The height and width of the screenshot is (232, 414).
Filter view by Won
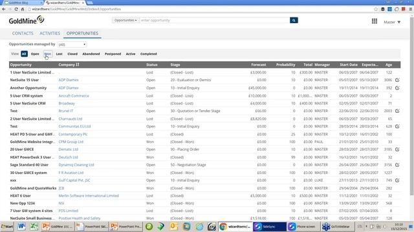pos(47,54)
